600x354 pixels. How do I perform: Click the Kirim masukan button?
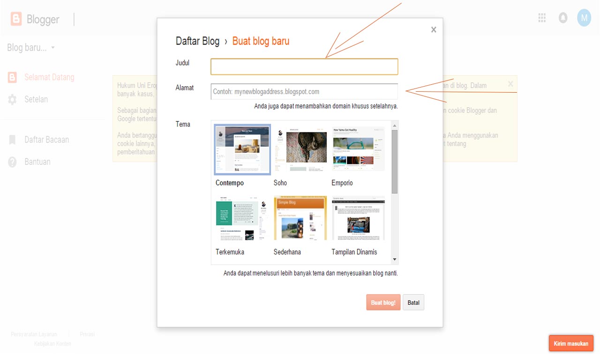coord(571,344)
